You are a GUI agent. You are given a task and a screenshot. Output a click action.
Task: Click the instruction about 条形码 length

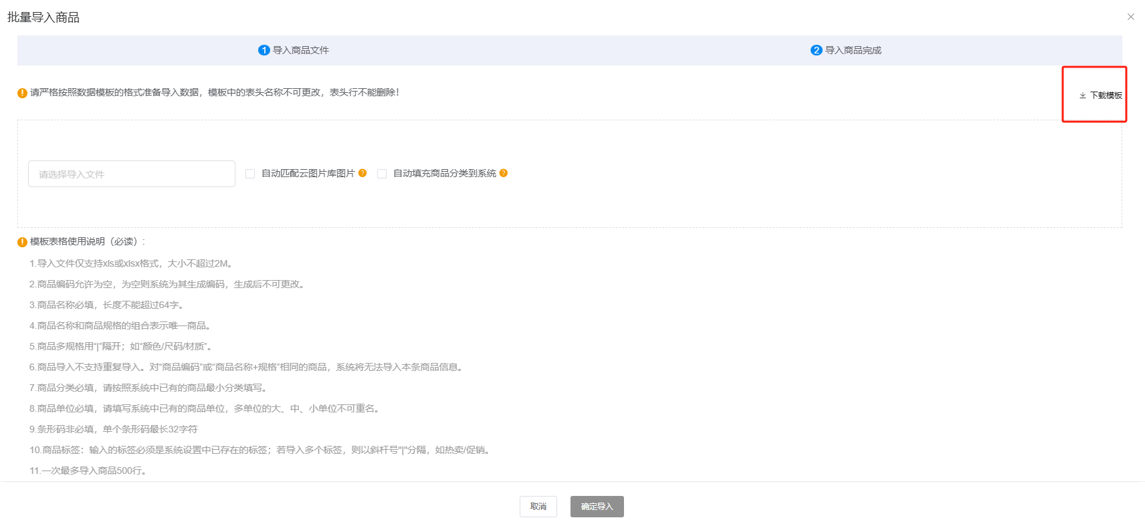[114, 429]
